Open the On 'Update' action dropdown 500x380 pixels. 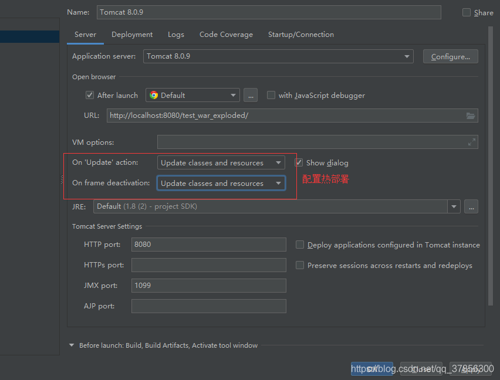pyautogui.click(x=221, y=163)
